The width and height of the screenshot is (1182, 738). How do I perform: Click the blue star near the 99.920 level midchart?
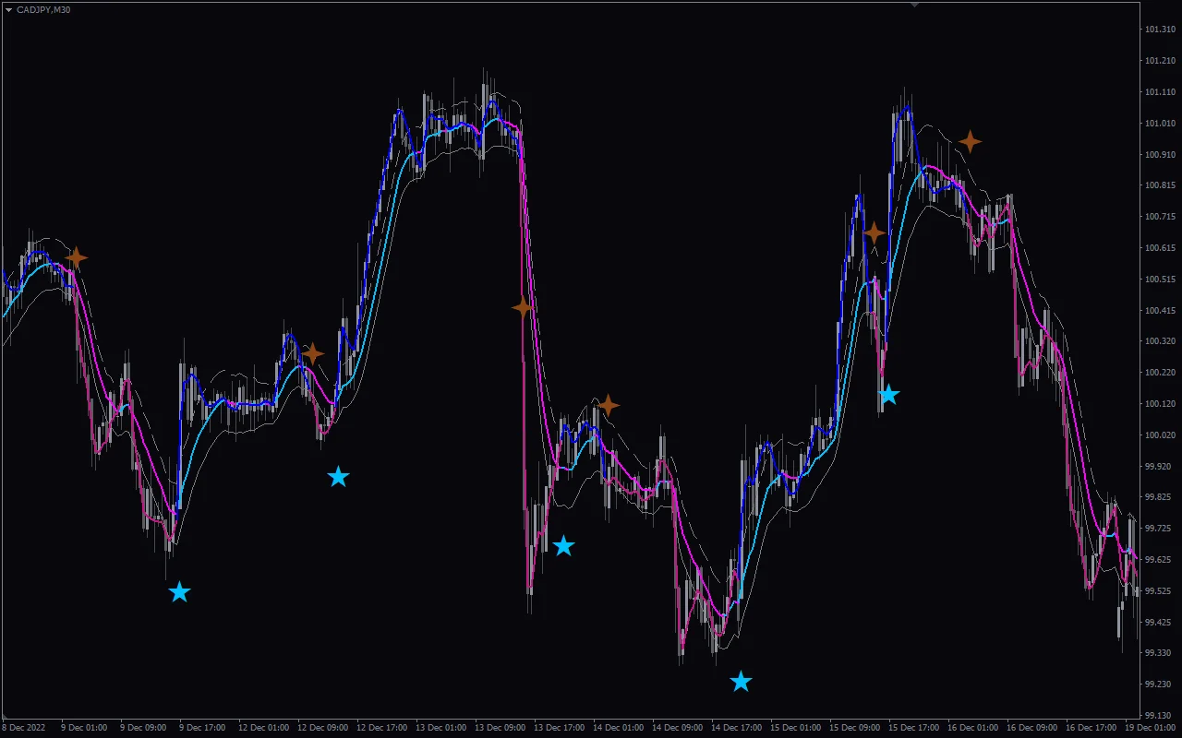(339, 477)
